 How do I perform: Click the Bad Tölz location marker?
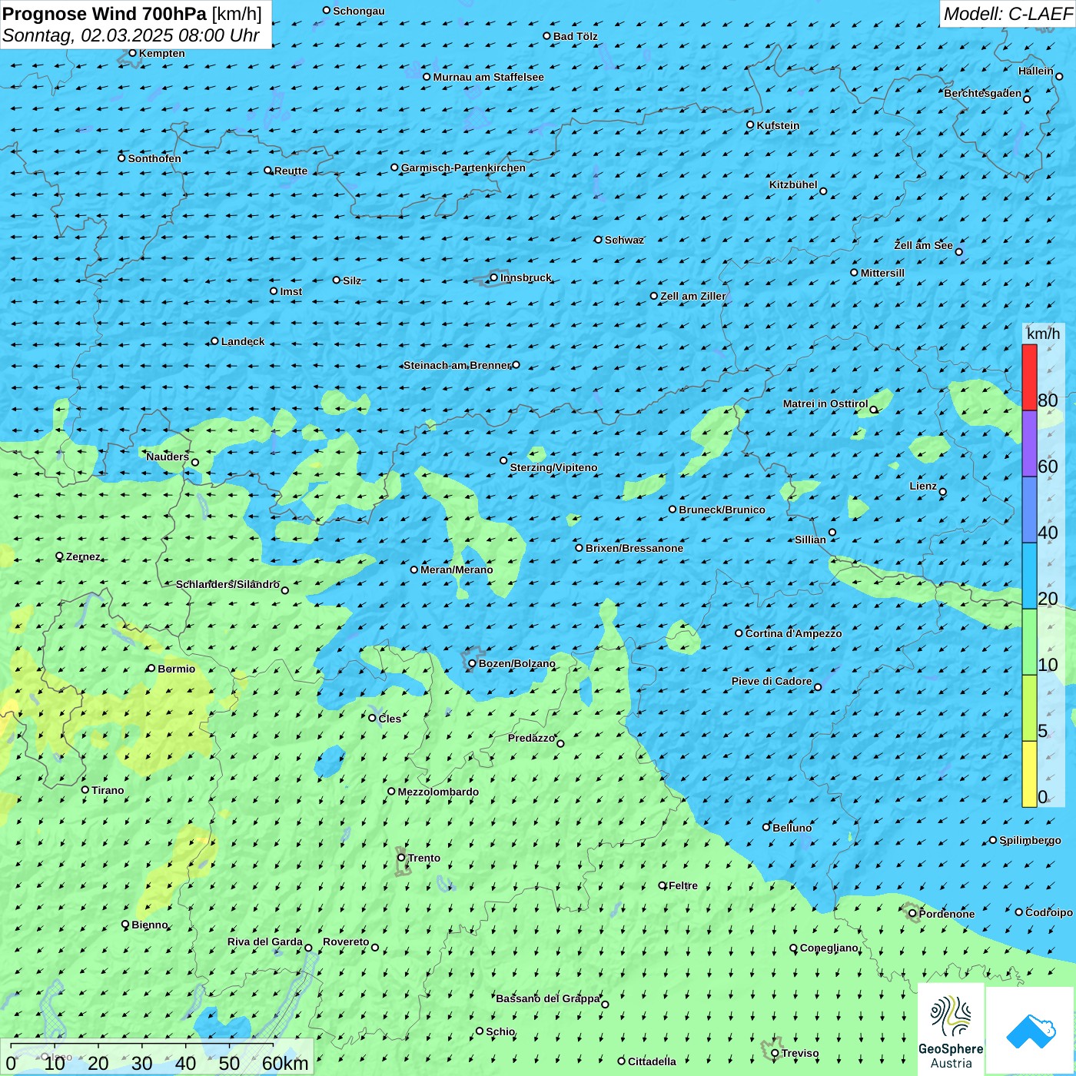pyautogui.click(x=546, y=36)
